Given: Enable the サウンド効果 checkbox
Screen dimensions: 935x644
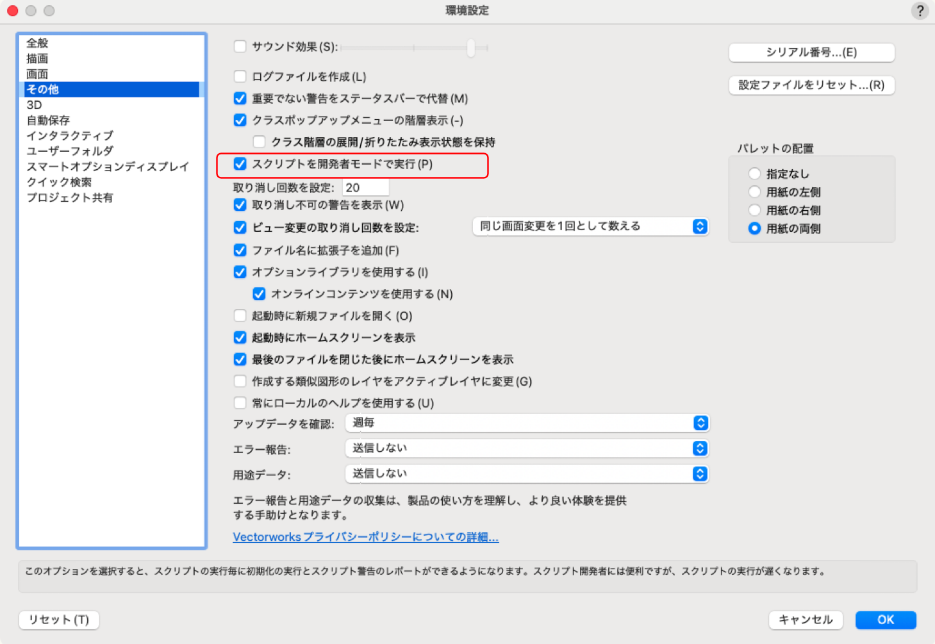Looking at the screenshot, I should (240, 46).
